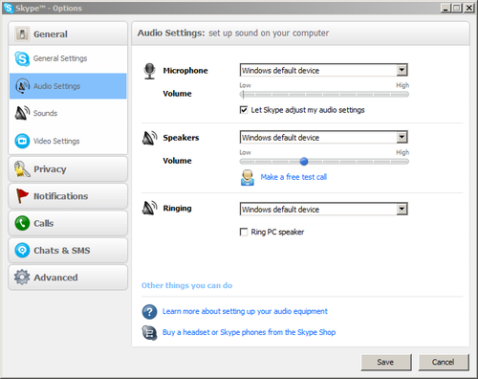Open the Video Settings page

coord(68,141)
